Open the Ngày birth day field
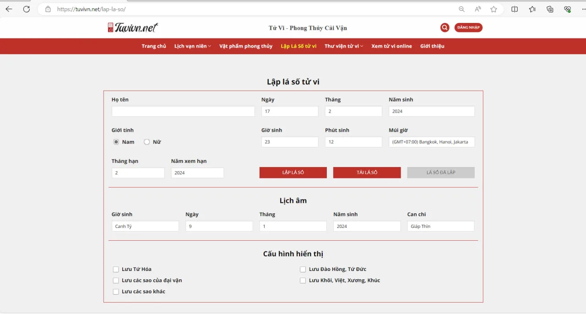Viewport: 586px width, 314px height. pos(290,111)
